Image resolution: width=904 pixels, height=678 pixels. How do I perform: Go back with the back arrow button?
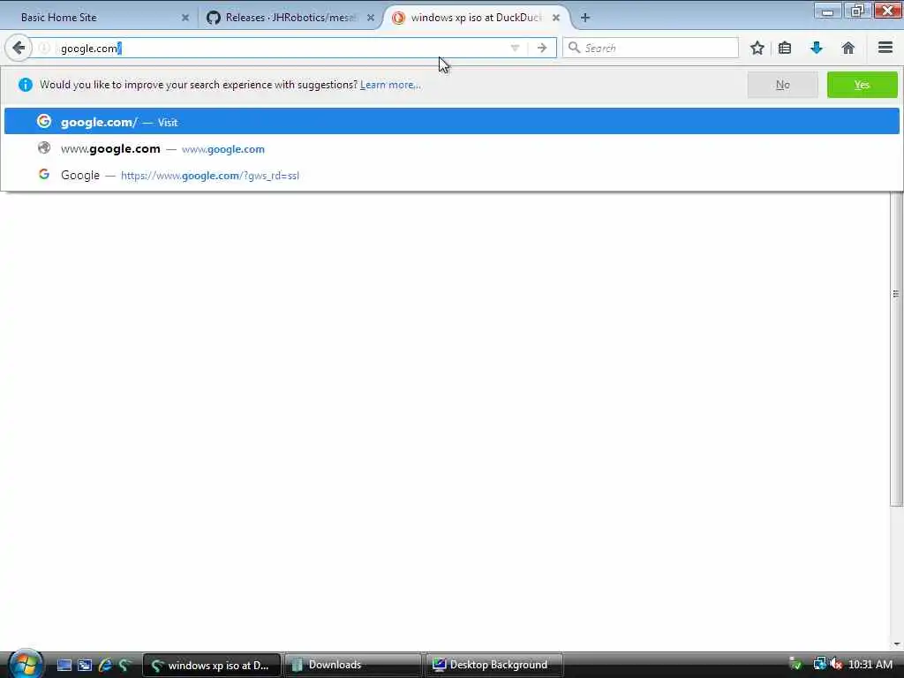pos(19,48)
